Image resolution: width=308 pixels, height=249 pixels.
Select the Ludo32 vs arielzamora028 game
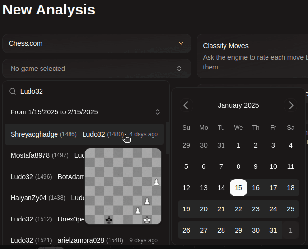(84, 240)
